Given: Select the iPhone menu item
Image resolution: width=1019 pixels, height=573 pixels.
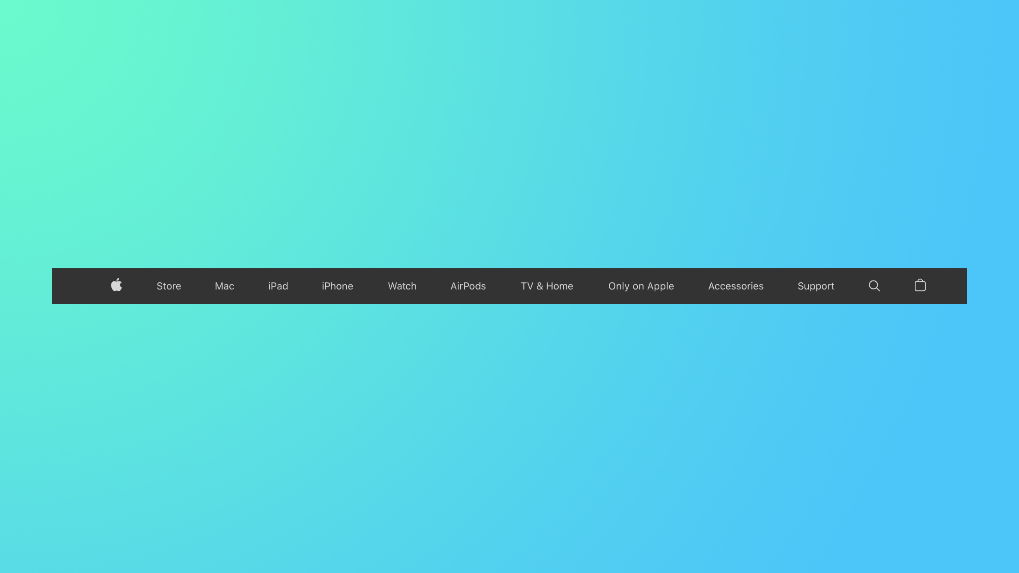Looking at the screenshot, I should 337,286.
